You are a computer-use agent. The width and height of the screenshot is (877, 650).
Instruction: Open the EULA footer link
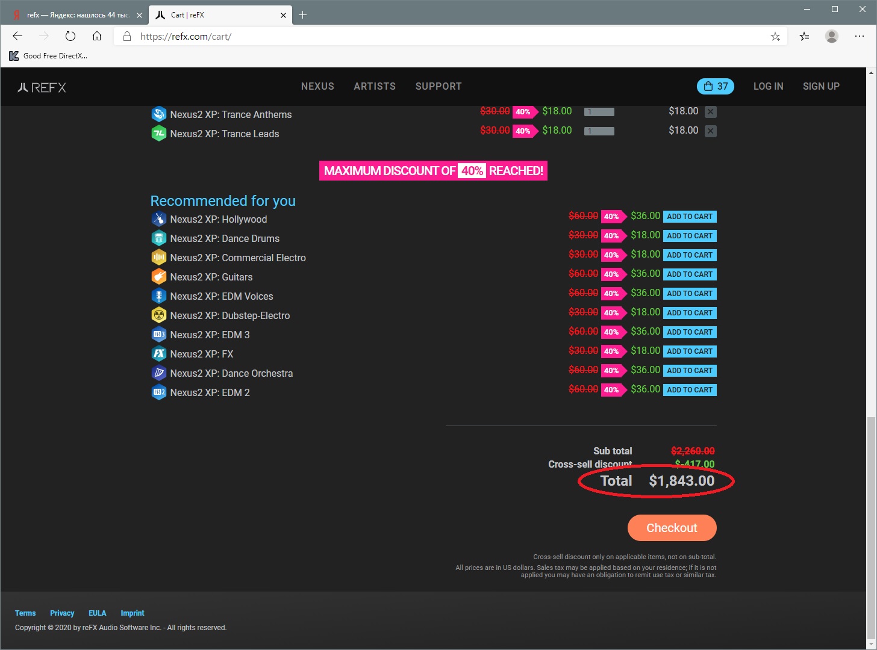[98, 613]
